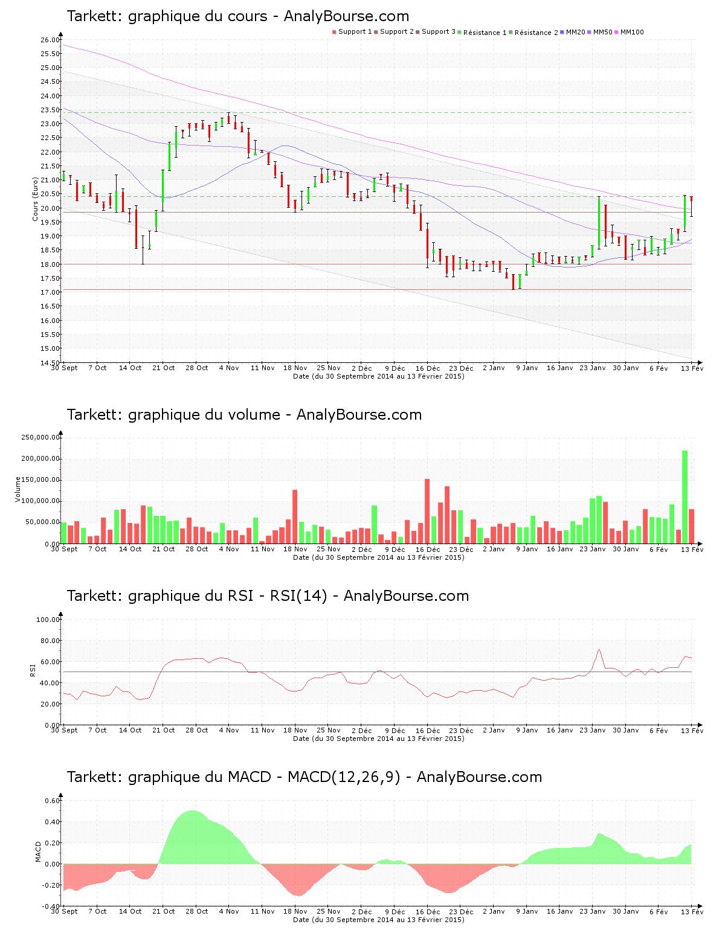This screenshot has height=936, width=725.
Task: Click the 'Cours (Euro)' vertical axis title
Action: [x=35, y=199]
